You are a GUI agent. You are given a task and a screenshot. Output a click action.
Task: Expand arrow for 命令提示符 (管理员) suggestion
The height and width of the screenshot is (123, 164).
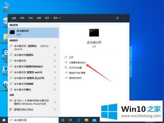coord(55,47)
